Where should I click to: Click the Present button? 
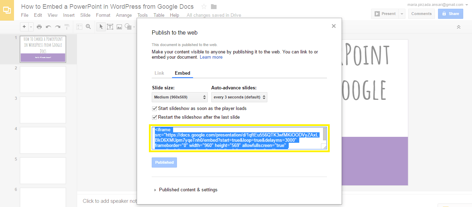tap(384, 14)
